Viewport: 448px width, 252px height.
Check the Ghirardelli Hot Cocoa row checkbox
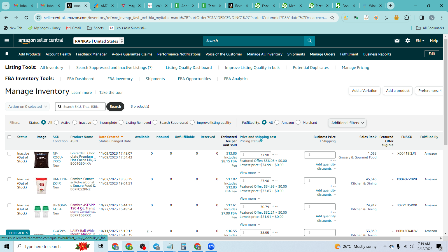(10, 153)
